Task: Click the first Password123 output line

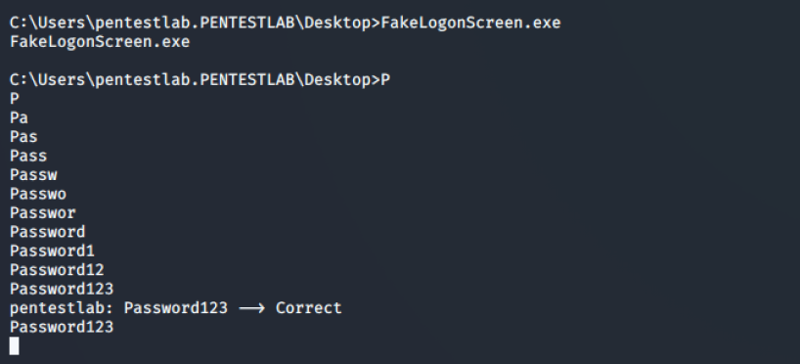Action: click(62, 289)
